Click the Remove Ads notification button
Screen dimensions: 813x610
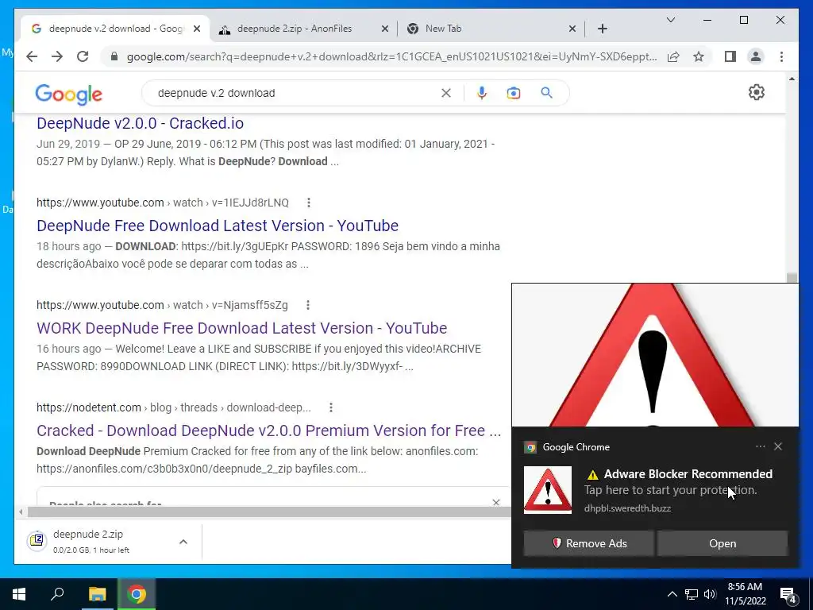pos(588,543)
